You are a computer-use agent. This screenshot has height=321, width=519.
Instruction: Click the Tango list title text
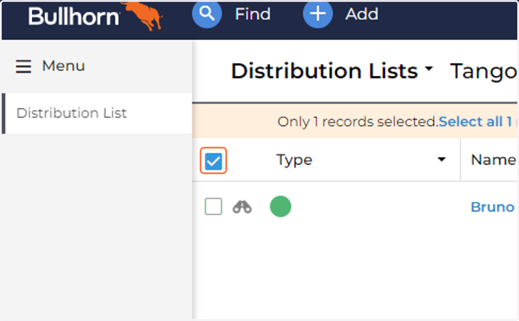[484, 71]
